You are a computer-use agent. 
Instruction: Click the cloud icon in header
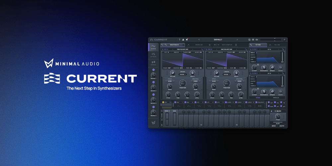click(x=257, y=40)
